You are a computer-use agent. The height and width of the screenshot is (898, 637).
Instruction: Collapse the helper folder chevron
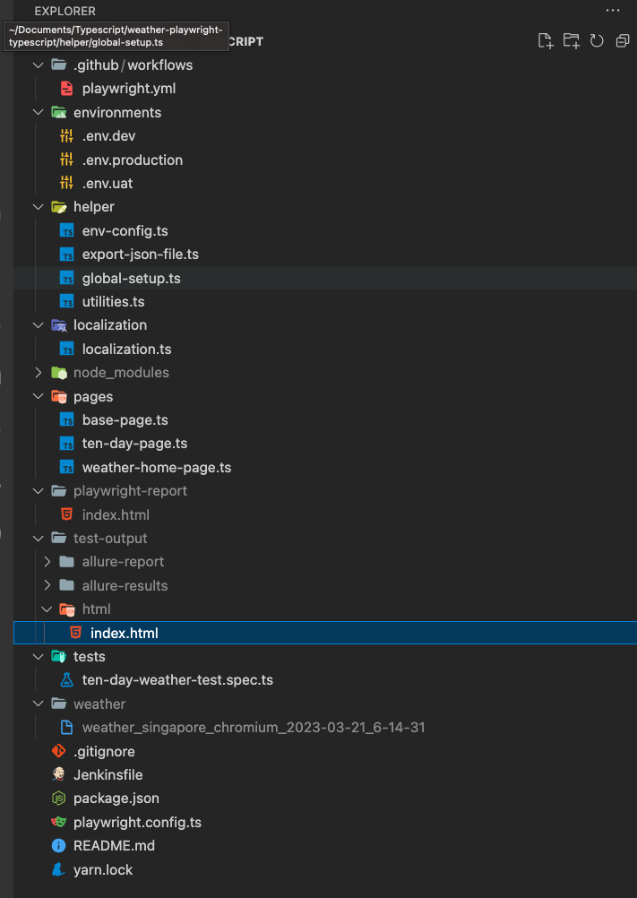point(39,207)
